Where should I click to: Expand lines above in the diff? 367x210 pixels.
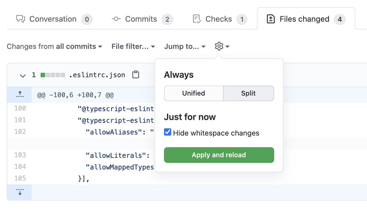point(19,94)
